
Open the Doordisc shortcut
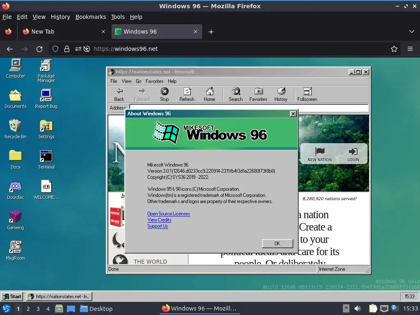[16, 190]
